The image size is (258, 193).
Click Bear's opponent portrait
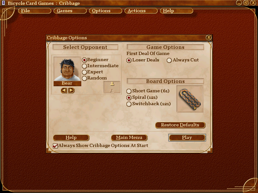click(x=67, y=69)
